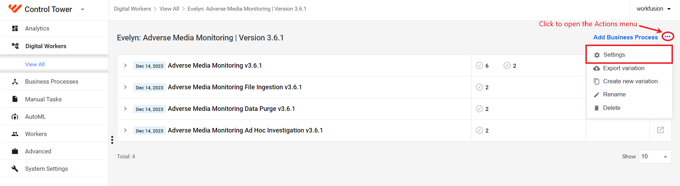Click the Advanced briefcase icon
680x186 pixels.
pyautogui.click(x=15, y=151)
